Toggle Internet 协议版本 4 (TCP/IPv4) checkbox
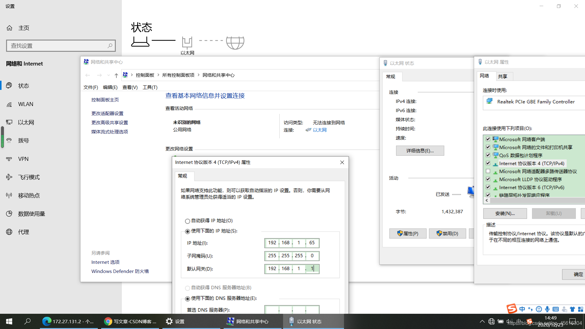Viewport: 585px width, 329px height. [488, 163]
